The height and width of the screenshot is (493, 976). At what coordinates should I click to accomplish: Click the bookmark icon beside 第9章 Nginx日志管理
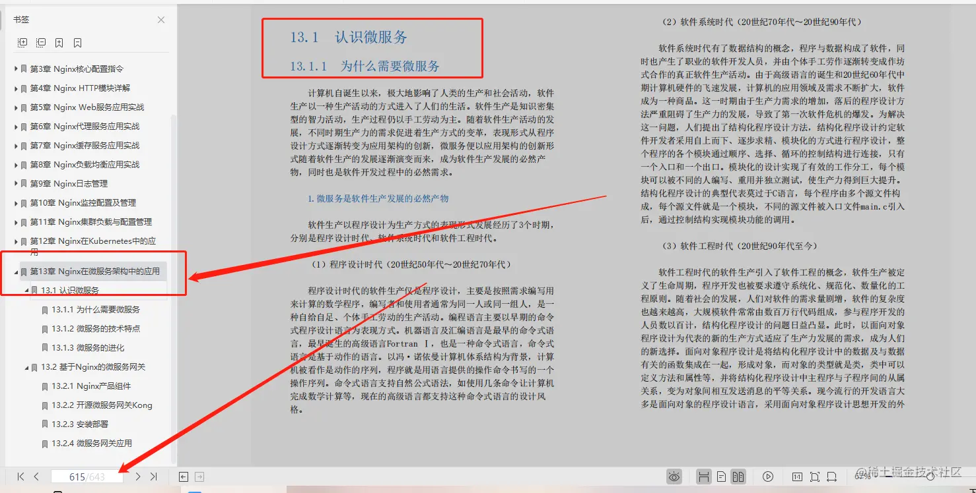click(x=24, y=183)
